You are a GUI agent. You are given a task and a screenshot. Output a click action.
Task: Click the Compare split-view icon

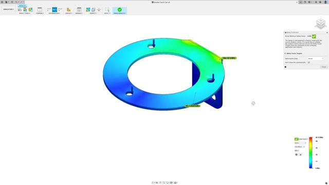[x=40, y=10]
